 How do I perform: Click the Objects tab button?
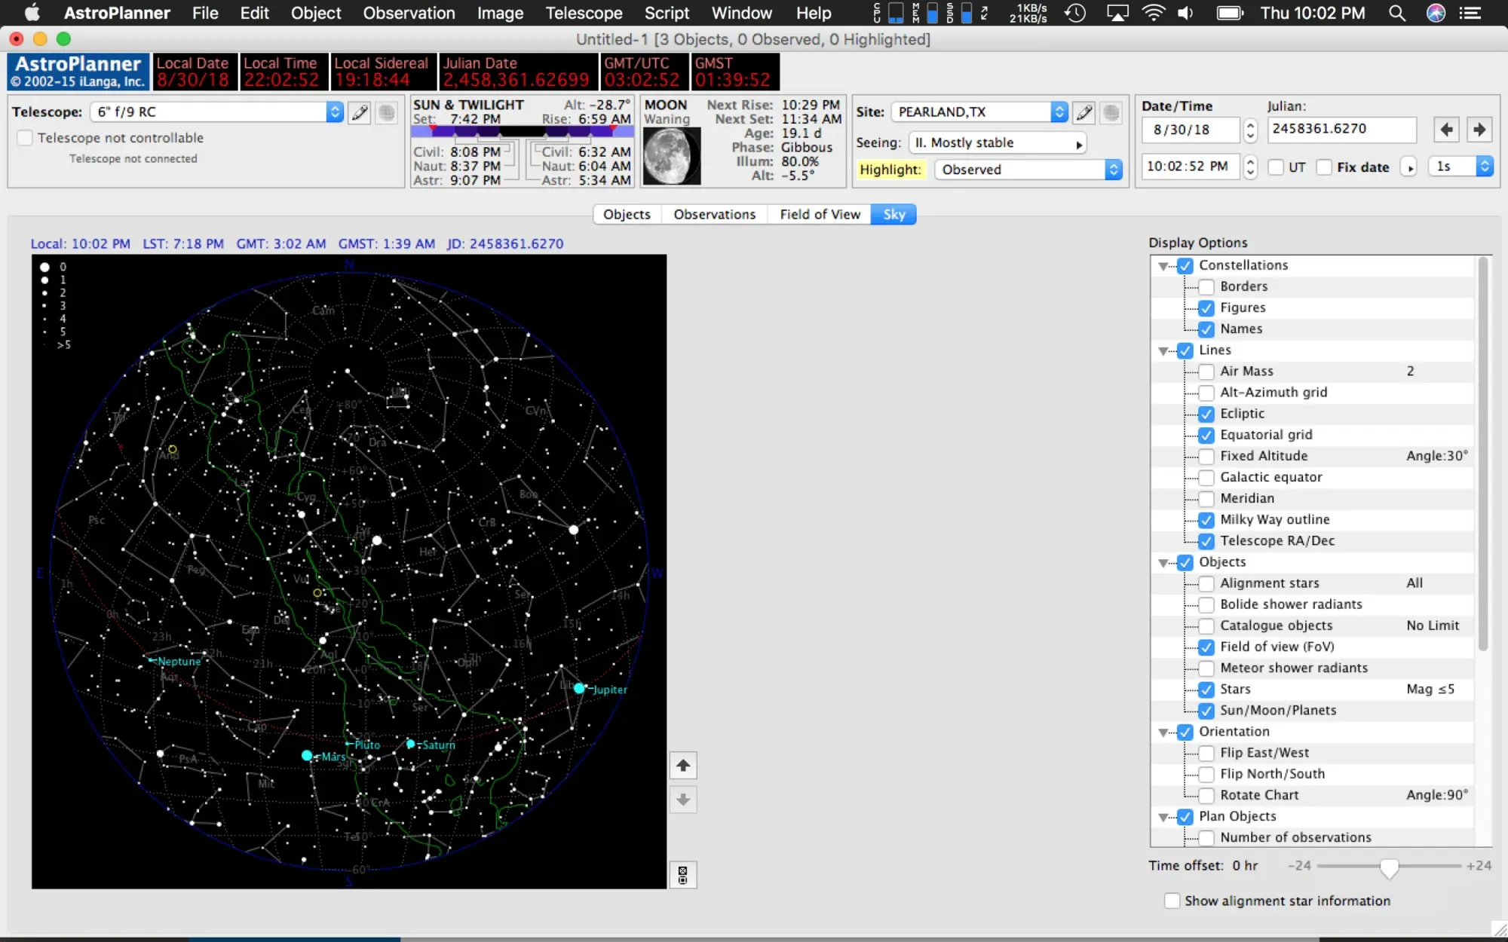pyautogui.click(x=627, y=214)
